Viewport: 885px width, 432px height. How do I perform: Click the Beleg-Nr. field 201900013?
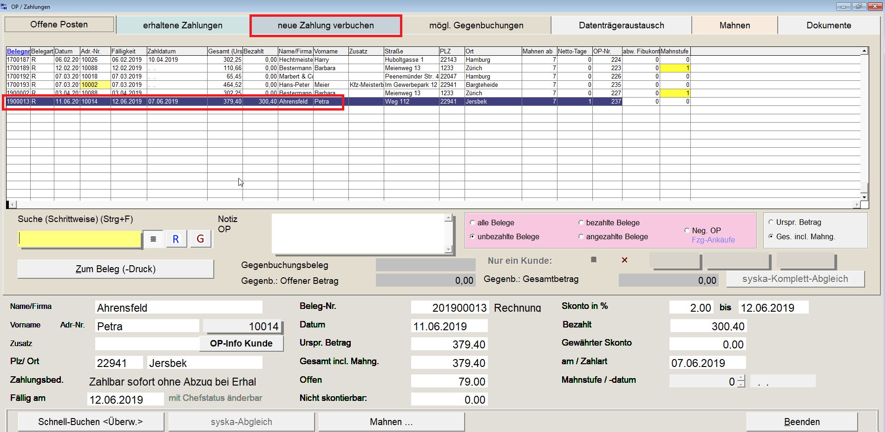pyautogui.click(x=449, y=308)
